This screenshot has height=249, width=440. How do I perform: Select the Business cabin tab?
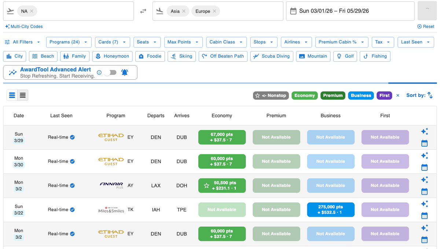[x=361, y=95]
